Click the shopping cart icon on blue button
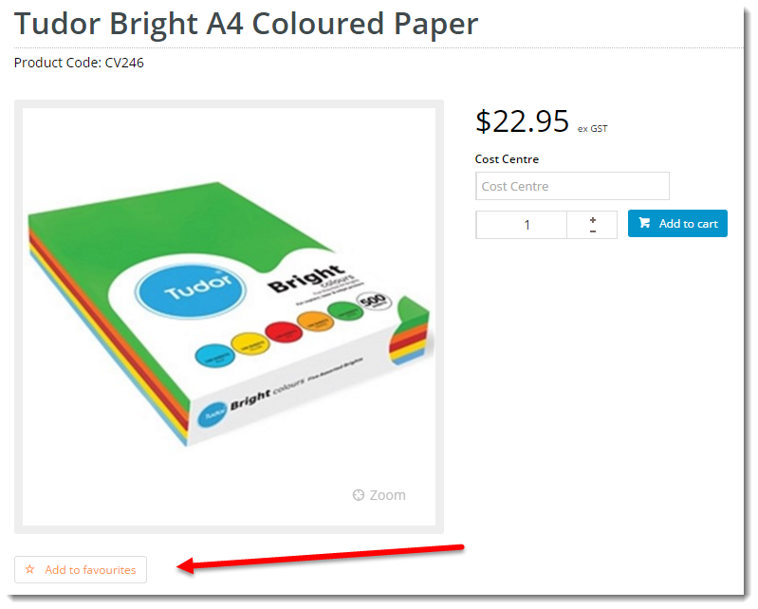Screen dimensions: 758x609 (644, 223)
